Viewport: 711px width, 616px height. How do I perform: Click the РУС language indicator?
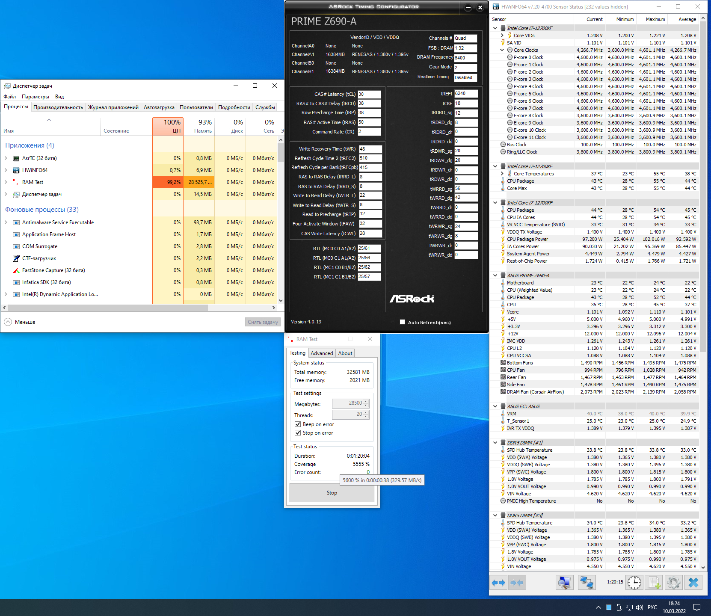652,607
